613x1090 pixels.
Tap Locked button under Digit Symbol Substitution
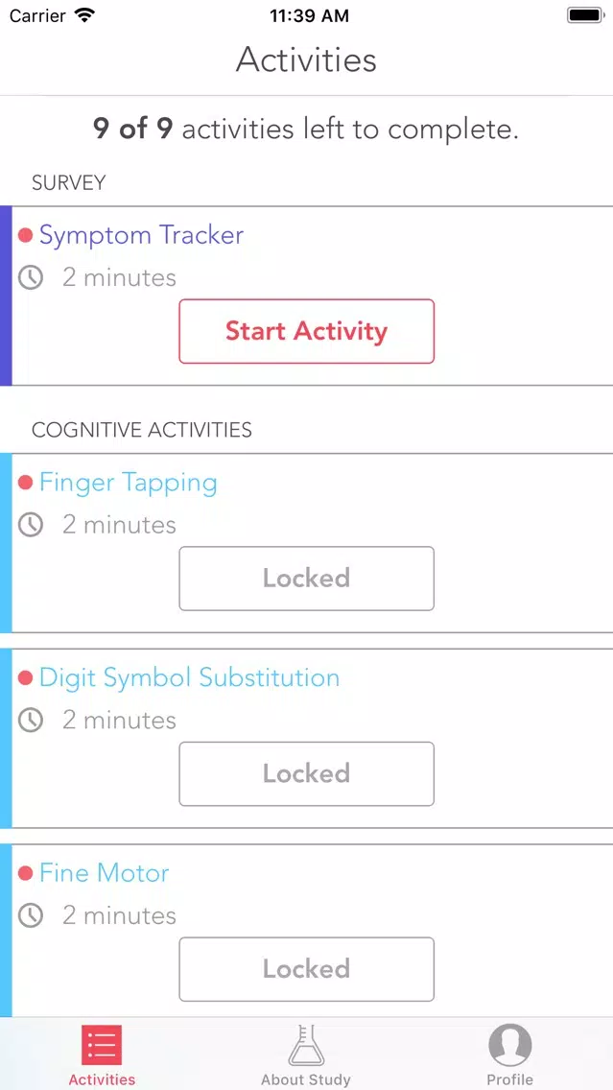pos(307,773)
